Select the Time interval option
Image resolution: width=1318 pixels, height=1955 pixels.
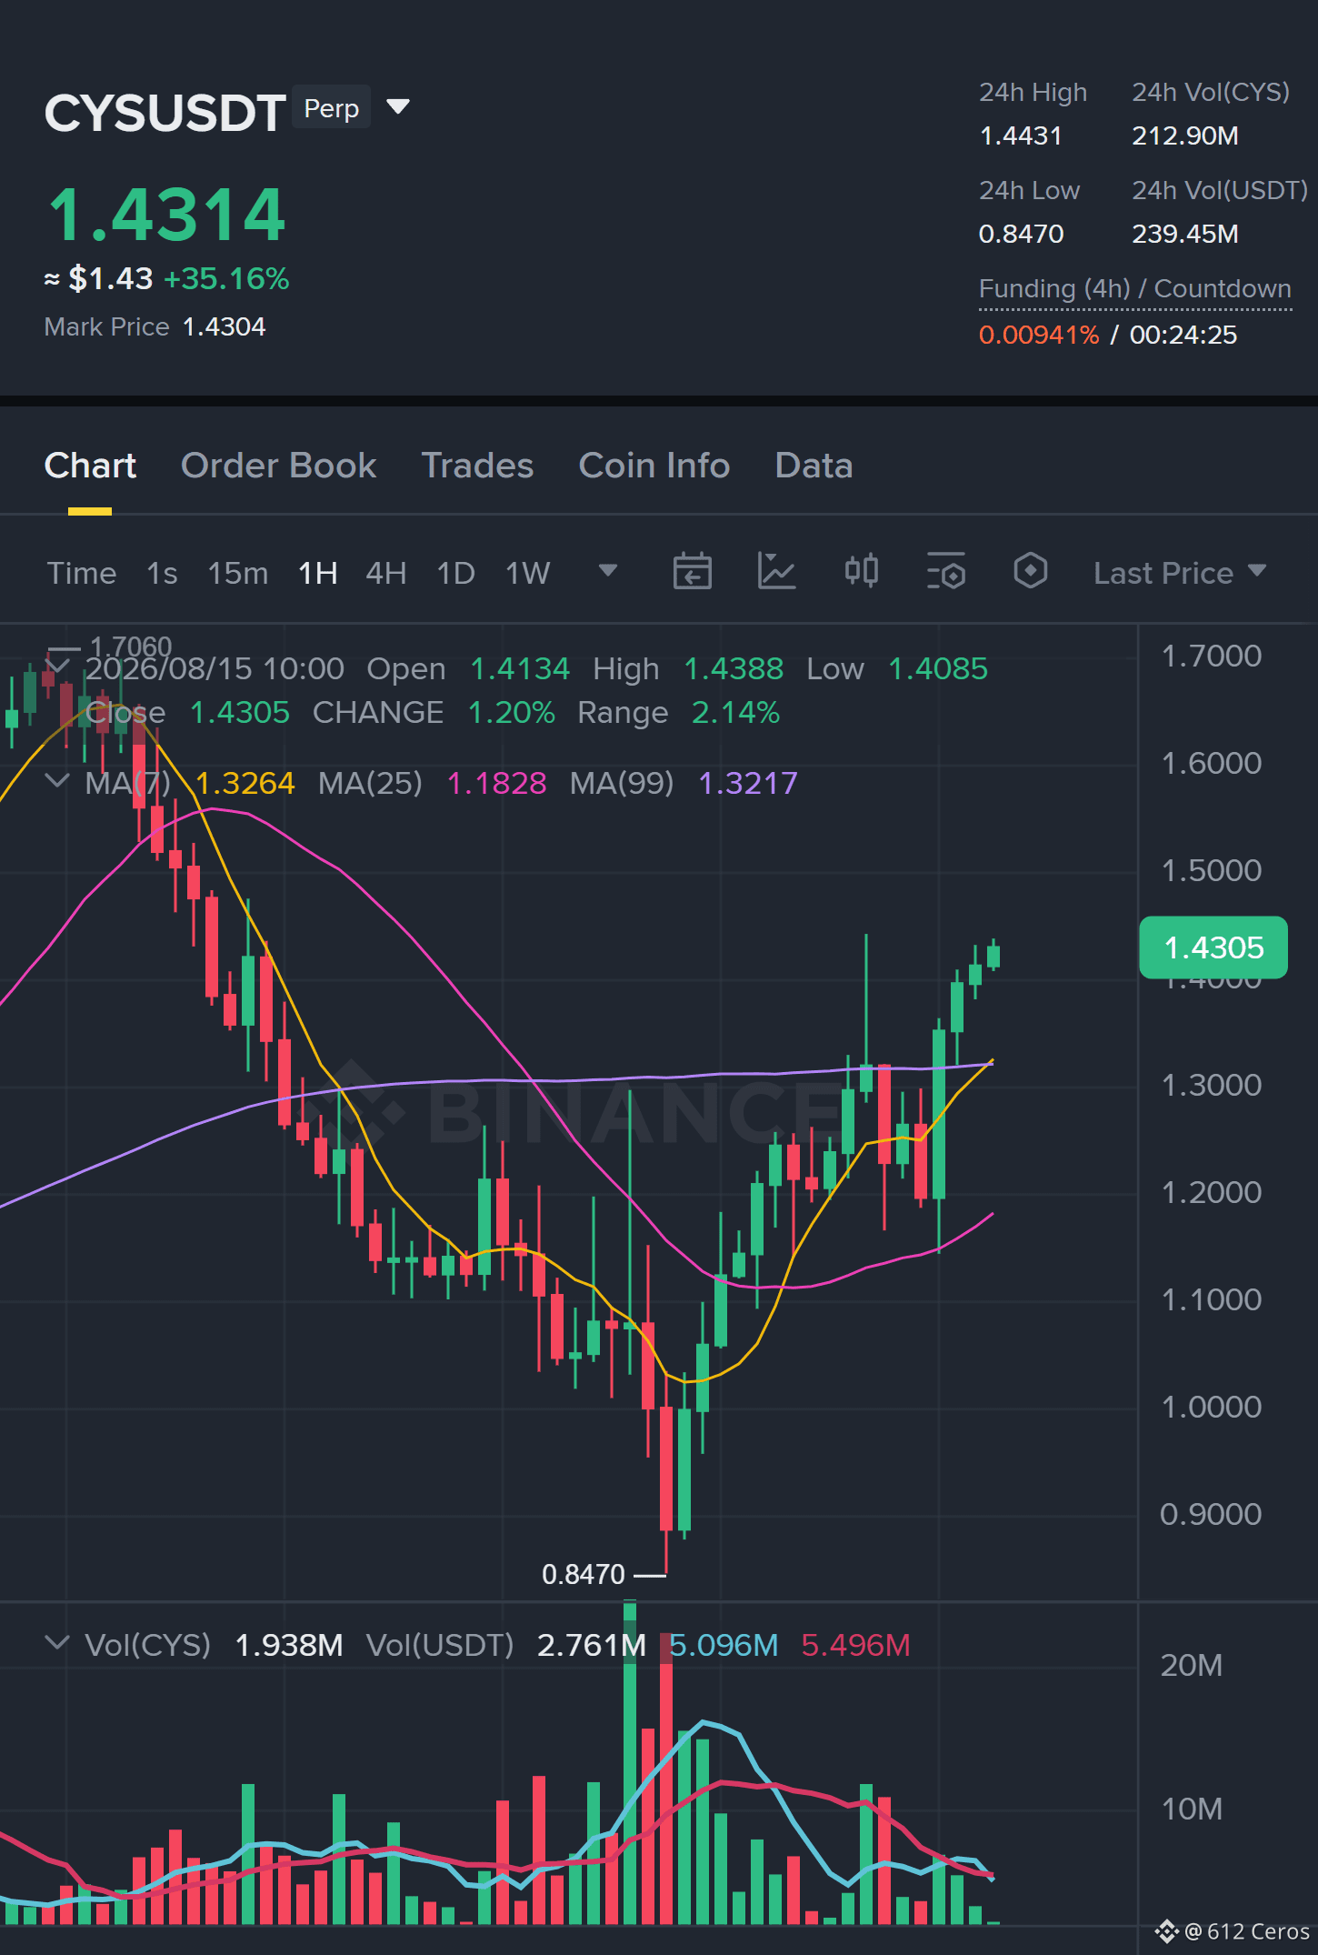point(82,573)
